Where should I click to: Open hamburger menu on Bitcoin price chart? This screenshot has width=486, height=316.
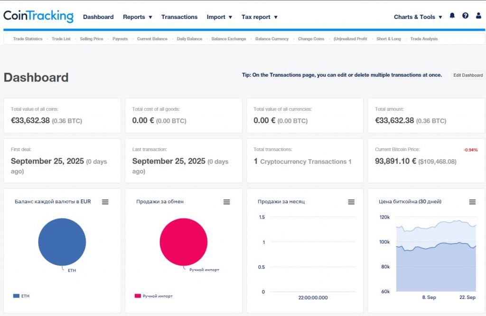click(x=472, y=202)
